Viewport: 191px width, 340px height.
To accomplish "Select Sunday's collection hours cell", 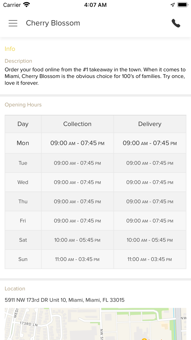I will coord(77,259).
